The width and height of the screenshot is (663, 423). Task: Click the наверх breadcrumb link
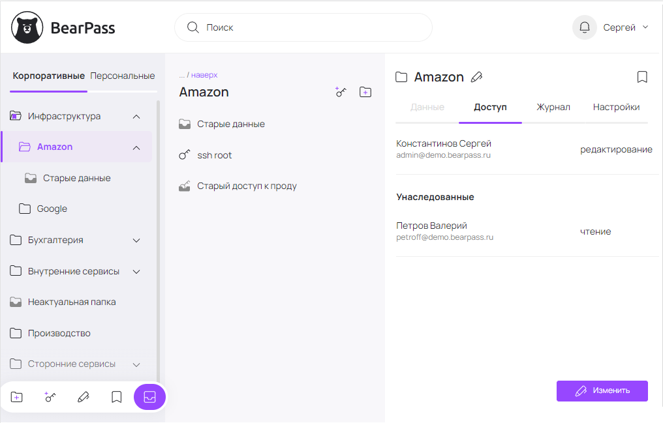tap(204, 75)
